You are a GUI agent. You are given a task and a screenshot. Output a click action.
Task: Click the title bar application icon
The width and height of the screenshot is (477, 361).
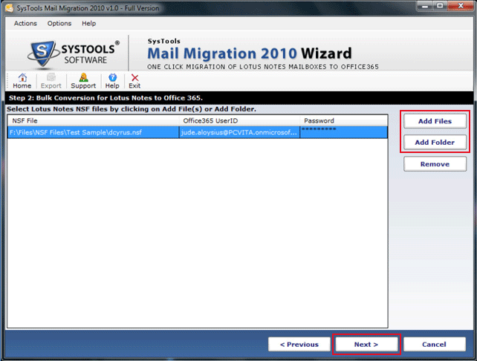[x=10, y=7]
